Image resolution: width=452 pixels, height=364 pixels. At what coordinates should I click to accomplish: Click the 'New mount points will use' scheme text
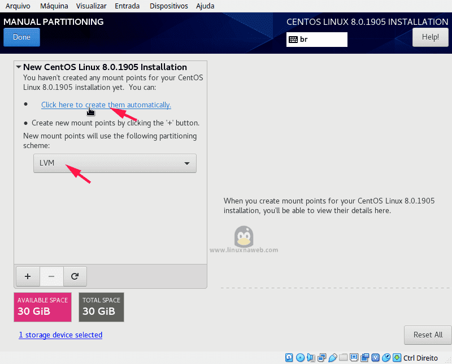[110, 141]
